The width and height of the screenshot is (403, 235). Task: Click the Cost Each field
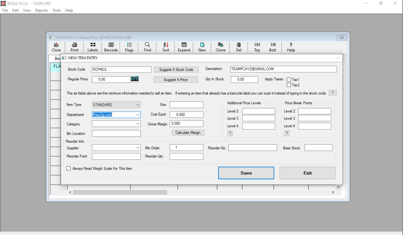[186, 115]
